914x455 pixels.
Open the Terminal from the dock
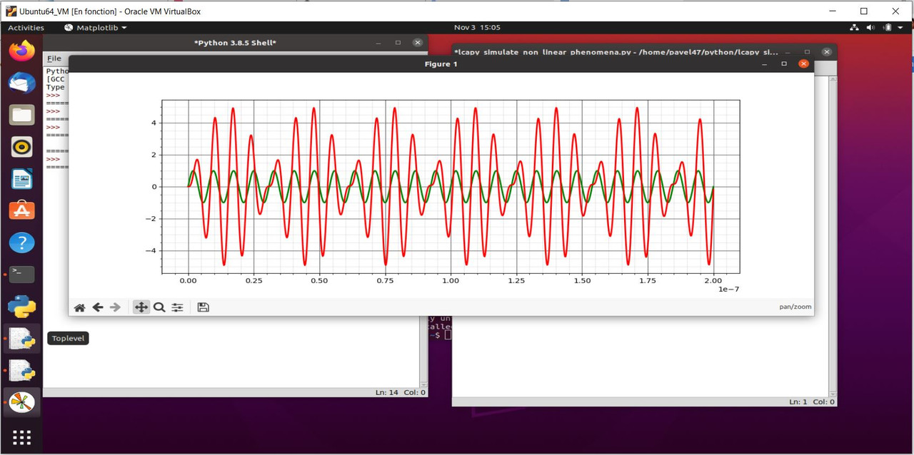tap(21, 274)
